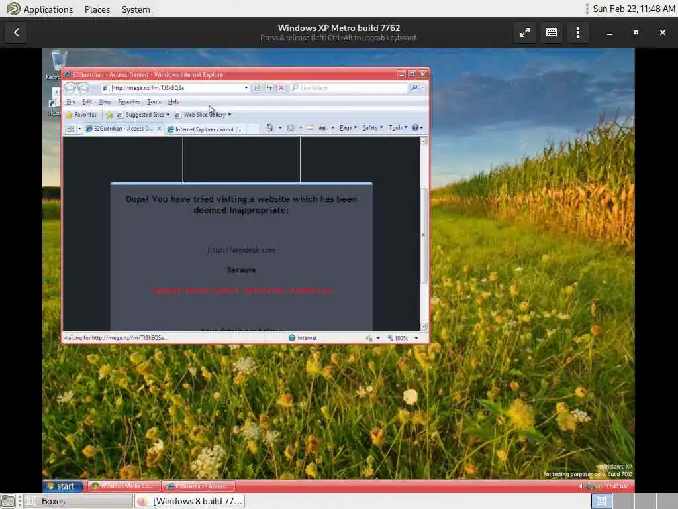This screenshot has width=678, height=509.
Task: Open the Boxes three-dot menu
Action: tap(577, 33)
